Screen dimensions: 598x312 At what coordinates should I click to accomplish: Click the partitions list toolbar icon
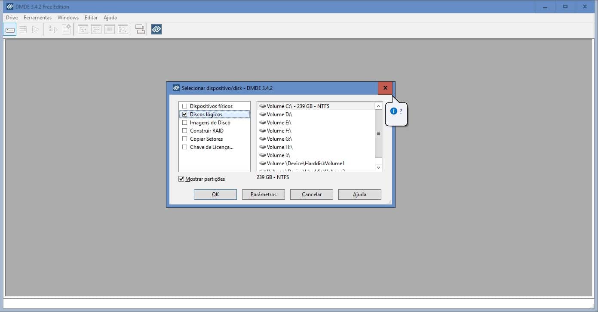point(23,30)
